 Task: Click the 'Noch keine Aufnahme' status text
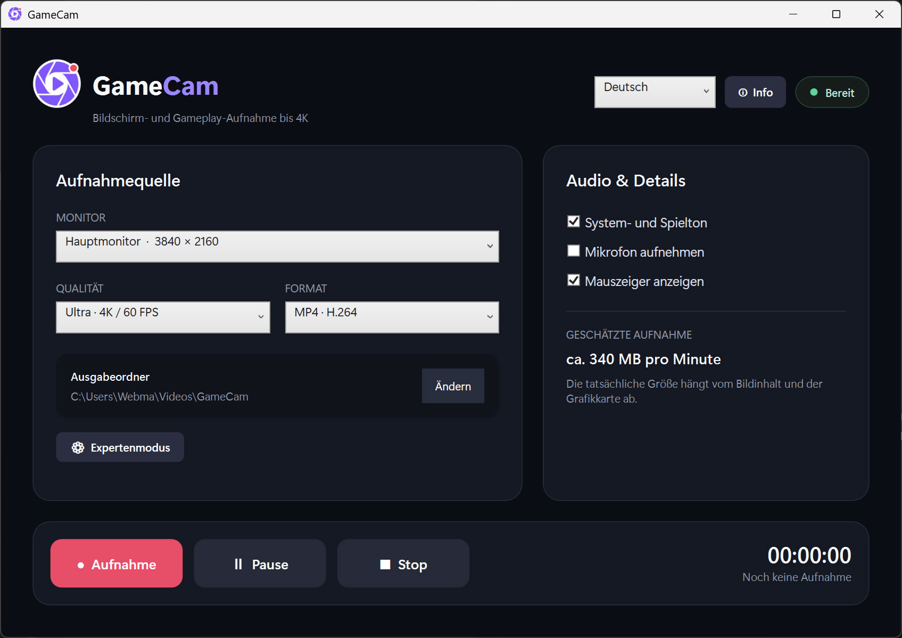[797, 577]
